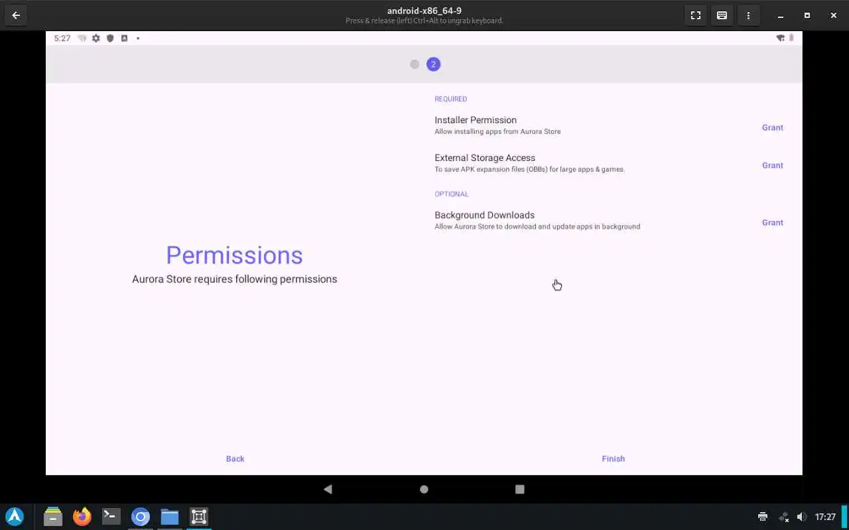Tap the Android status bar wifi icon
Screen dimensions: 849x530
pos(781,38)
